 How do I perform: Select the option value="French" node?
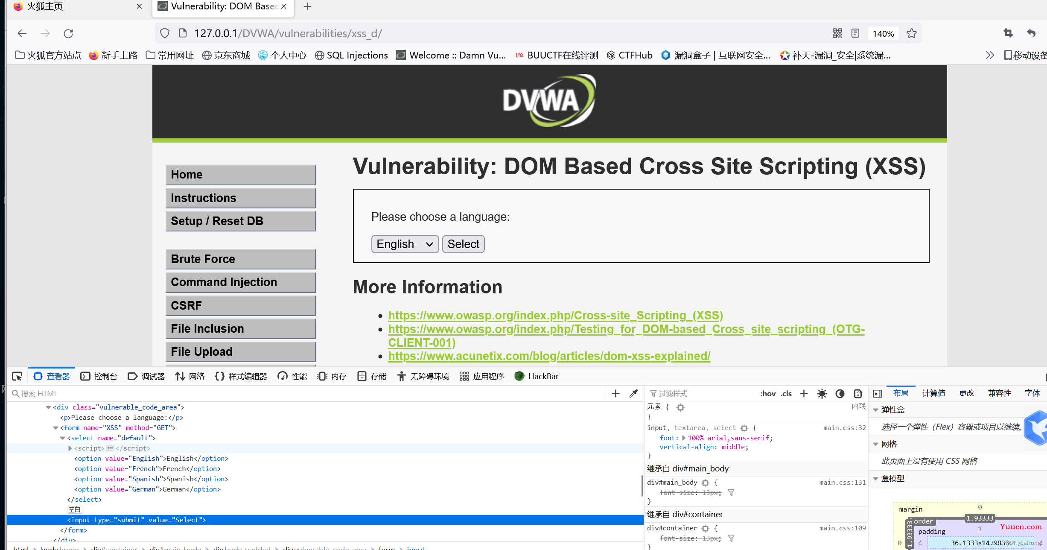point(147,469)
